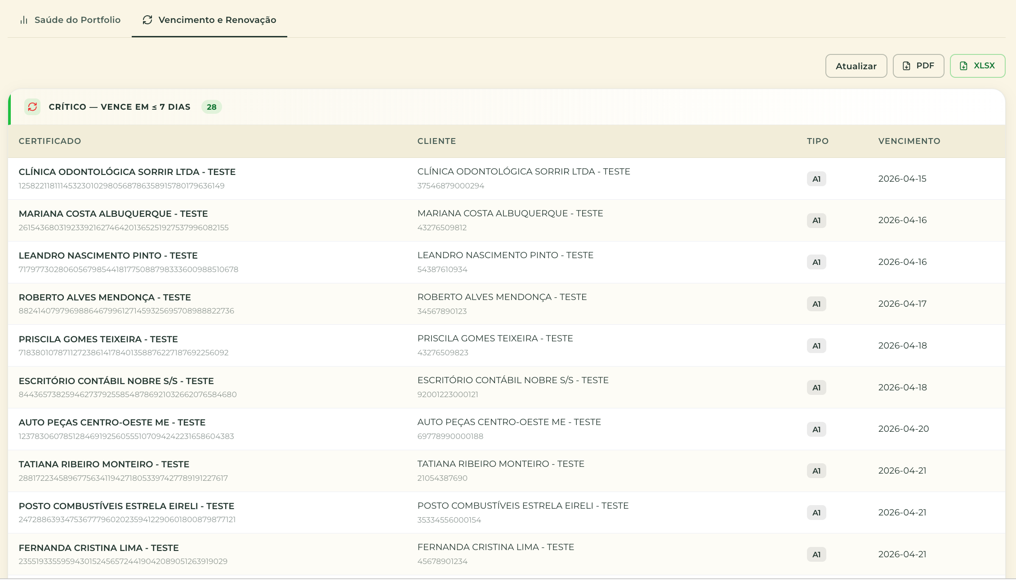Select certificate PRISCILA GOMES TEIXEIRA - TESTE
The image size is (1016, 582).
coord(98,339)
